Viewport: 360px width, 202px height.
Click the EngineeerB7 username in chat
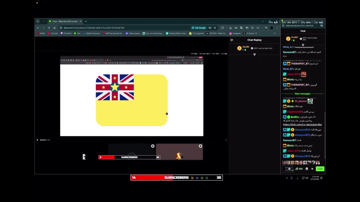click(x=294, y=112)
